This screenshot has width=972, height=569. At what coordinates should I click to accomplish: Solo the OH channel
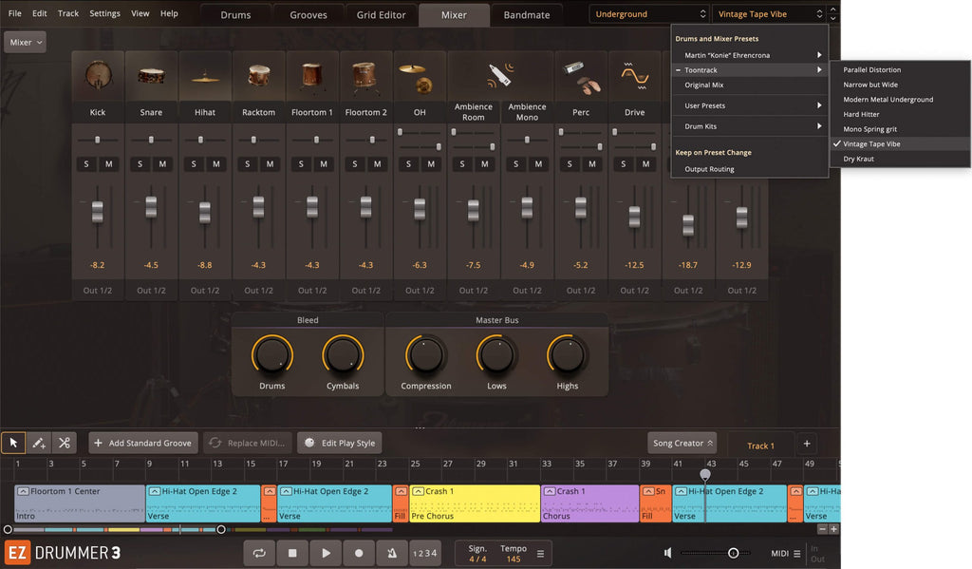point(408,163)
